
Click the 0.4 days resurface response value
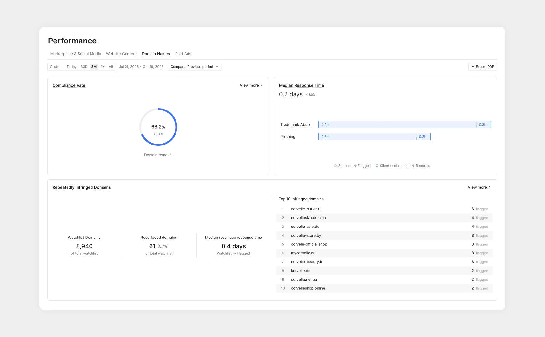[234, 246]
